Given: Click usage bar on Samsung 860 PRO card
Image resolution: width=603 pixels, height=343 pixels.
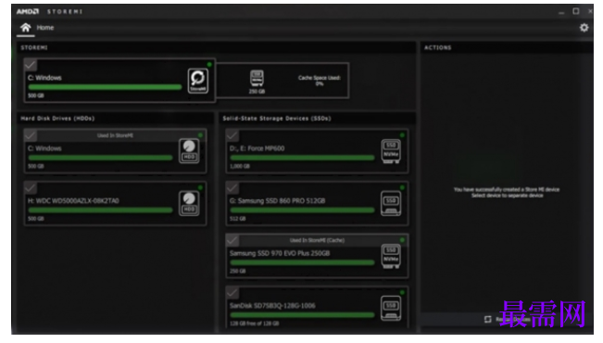Looking at the screenshot, I should (x=302, y=210).
